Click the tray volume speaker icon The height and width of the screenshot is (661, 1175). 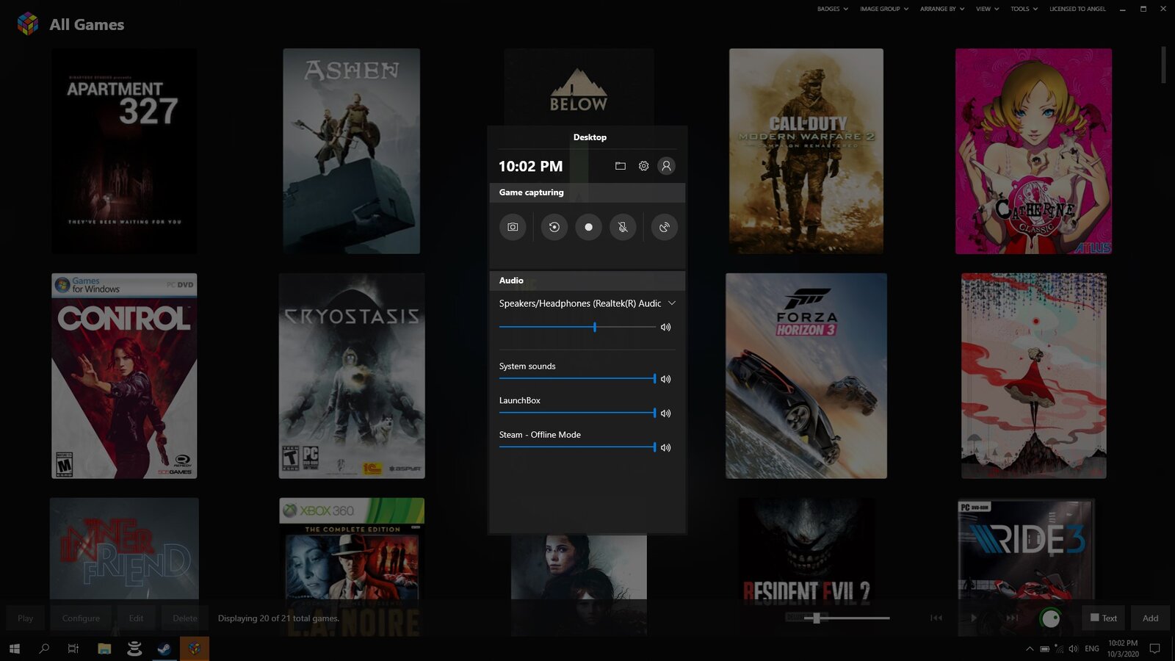[x=1073, y=649]
